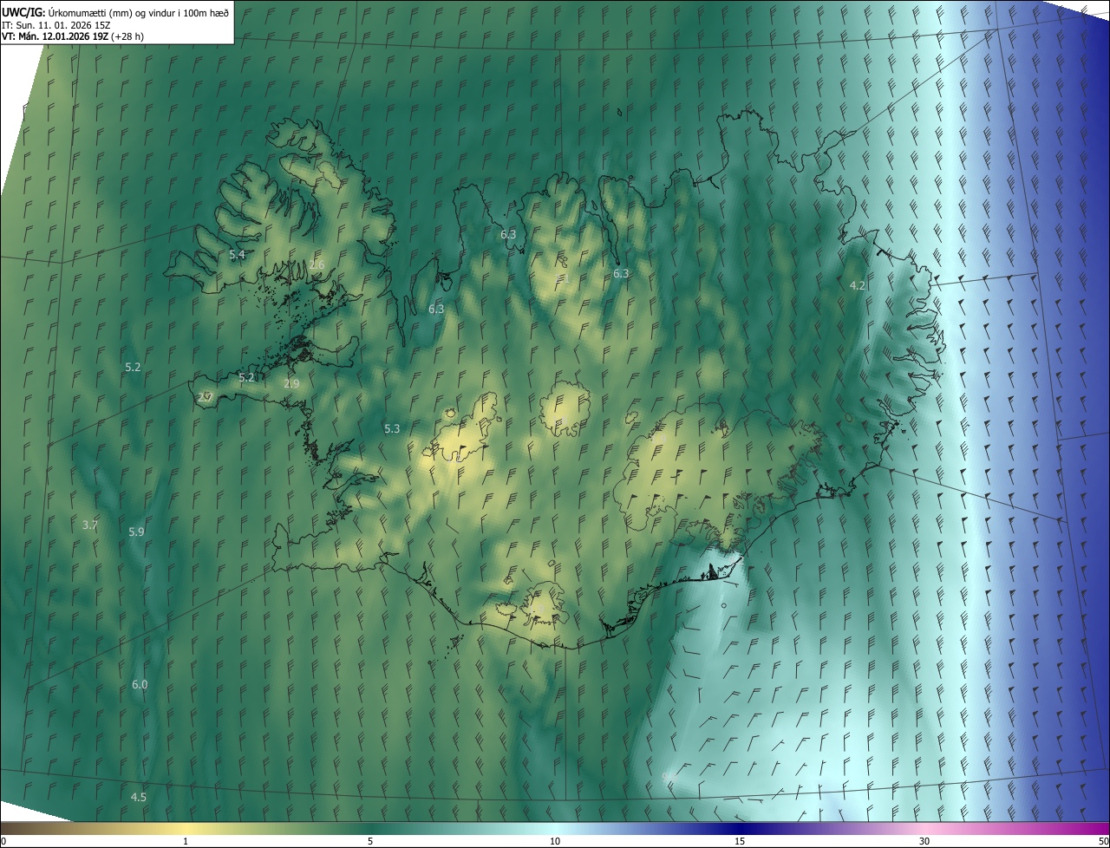Click the 4.5 value label
This screenshot has width=1110, height=848.
(x=139, y=797)
